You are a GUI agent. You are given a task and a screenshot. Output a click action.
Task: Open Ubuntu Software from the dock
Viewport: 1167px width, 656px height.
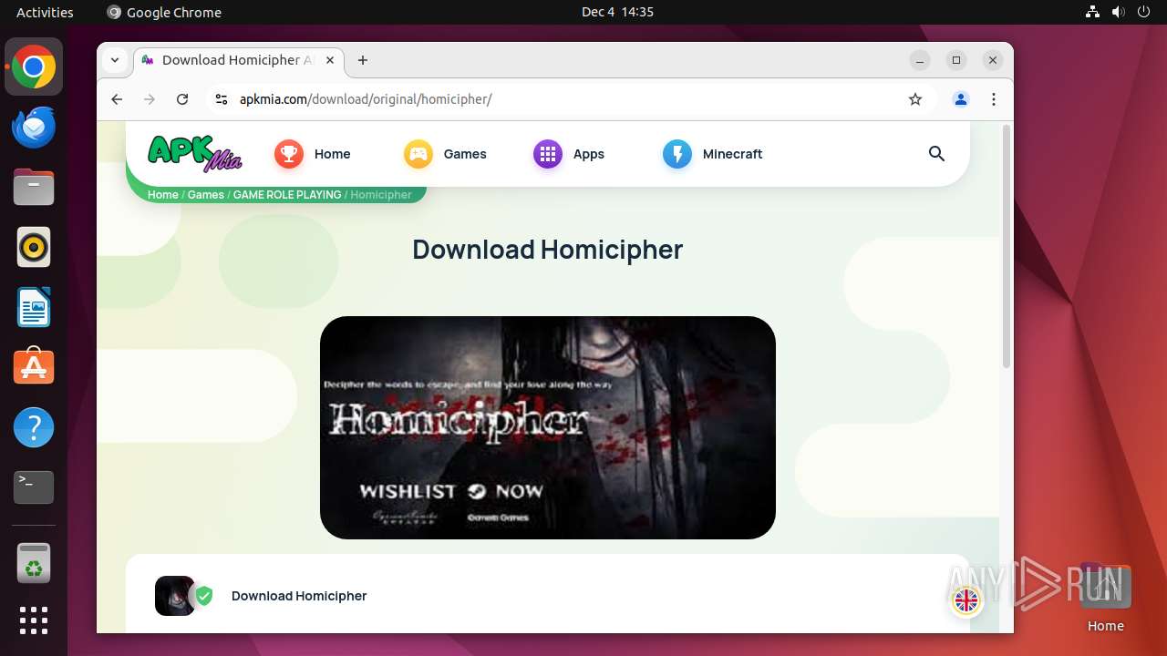coord(34,367)
